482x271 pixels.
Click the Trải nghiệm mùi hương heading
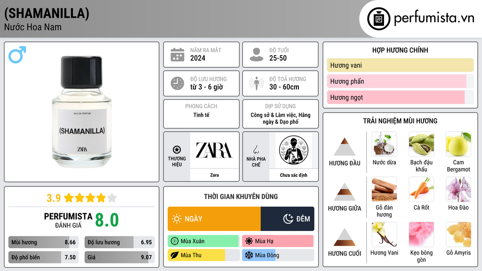400,121
